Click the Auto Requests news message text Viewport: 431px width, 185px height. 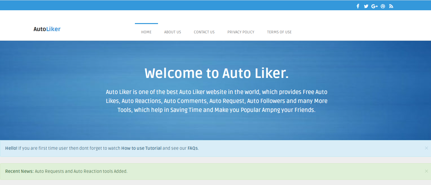[81, 171]
